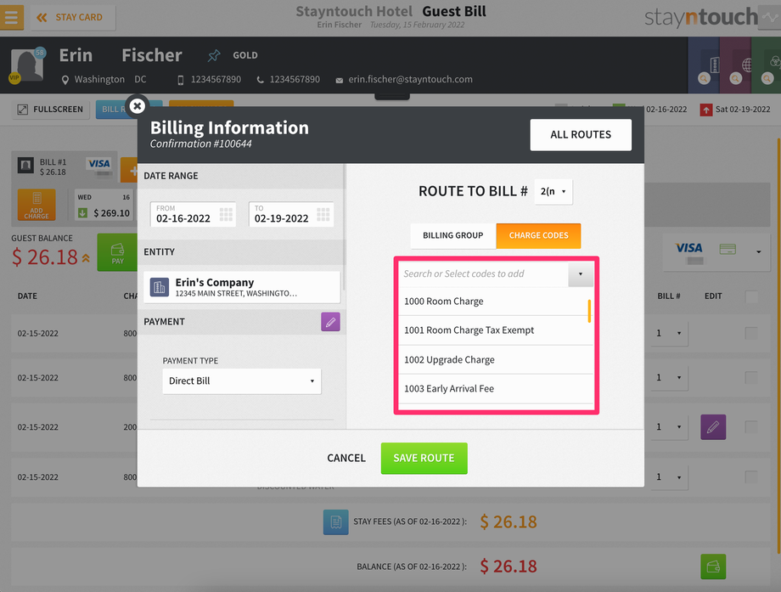This screenshot has height=592, width=781.
Task: Click the Bill #1 portrait icon
Action: 25,166
